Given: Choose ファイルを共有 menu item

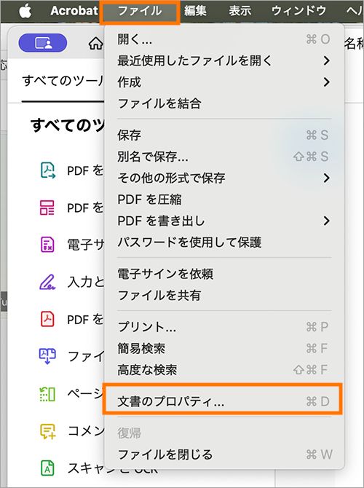Looking at the screenshot, I should (224, 295).
